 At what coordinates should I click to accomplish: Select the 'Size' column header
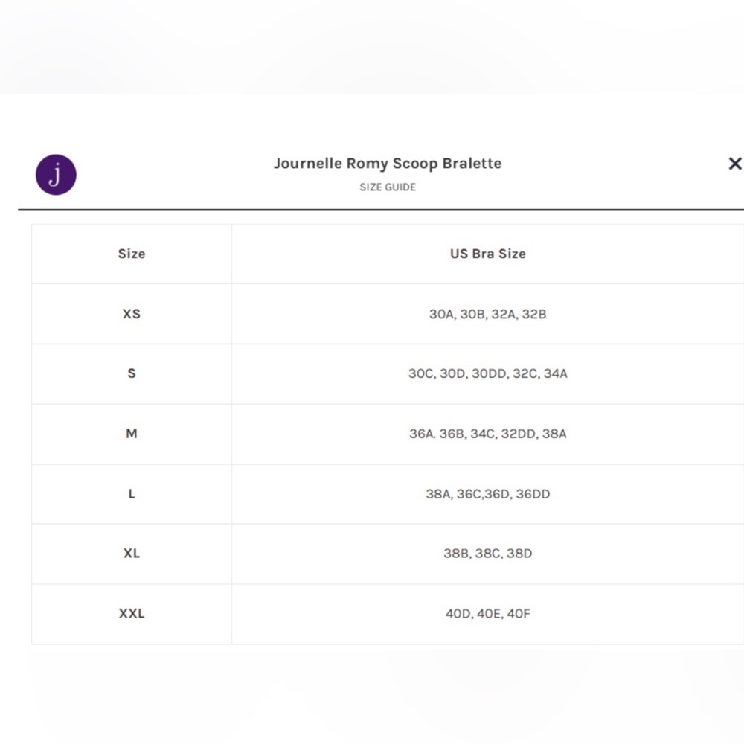(132, 254)
